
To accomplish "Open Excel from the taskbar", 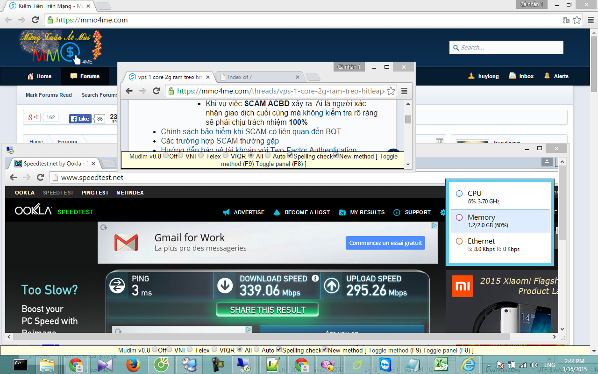I will coord(441,365).
